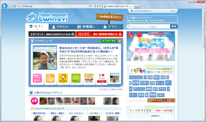The width and height of the screenshot is (206, 122).
Task: Click the blue Twitter bird mascot
Action: (31, 17)
